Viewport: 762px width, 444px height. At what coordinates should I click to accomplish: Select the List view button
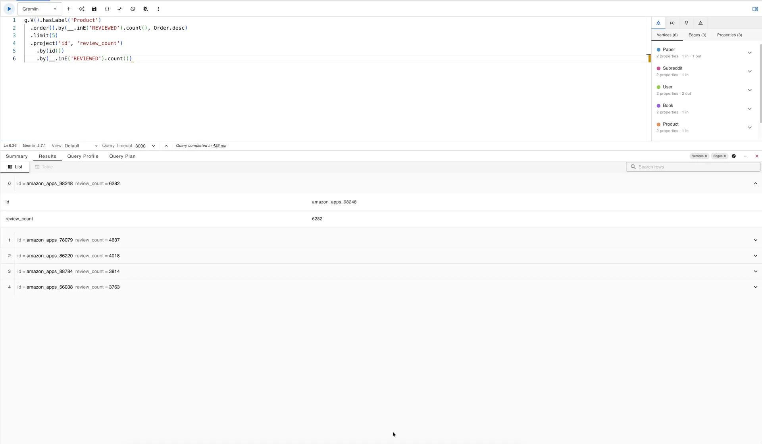[x=15, y=167]
